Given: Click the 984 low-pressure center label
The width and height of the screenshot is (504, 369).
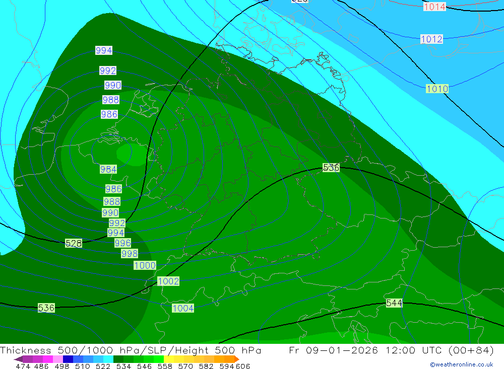Looking at the screenshot, I should (x=108, y=169).
